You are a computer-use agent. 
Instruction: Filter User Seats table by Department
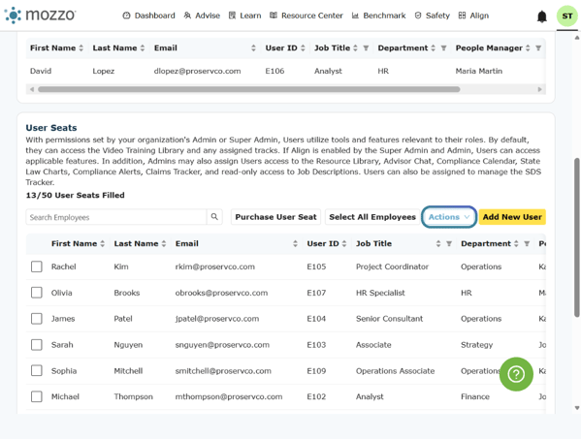[527, 243]
